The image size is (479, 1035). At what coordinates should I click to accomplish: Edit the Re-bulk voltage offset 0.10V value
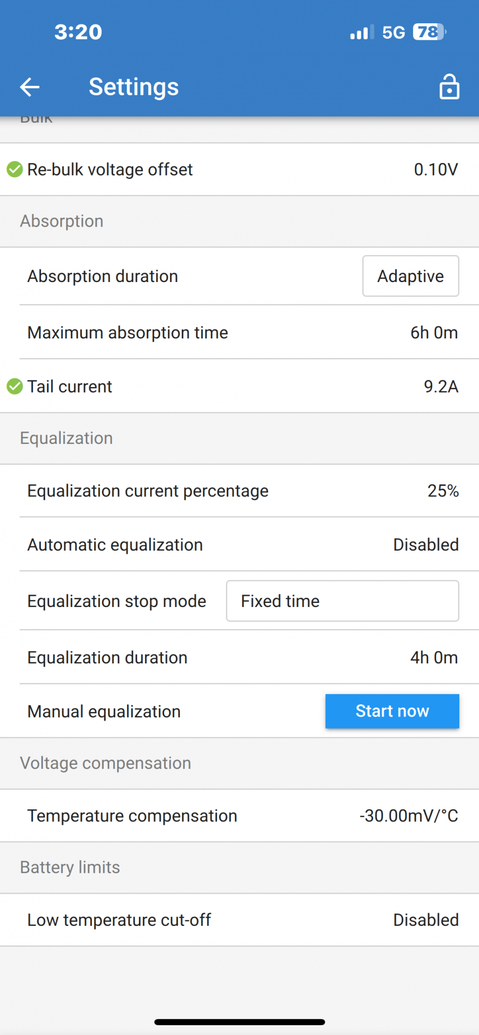pyautogui.click(x=436, y=170)
